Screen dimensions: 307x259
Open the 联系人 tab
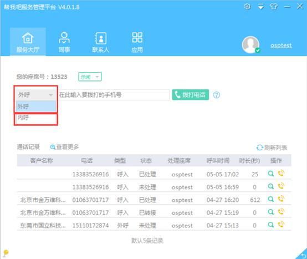pyautogui.click(x=100, y=42)
